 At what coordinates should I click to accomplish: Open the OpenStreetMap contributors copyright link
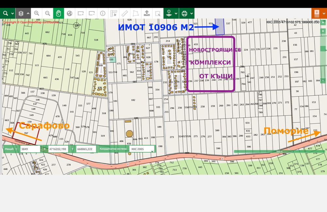(x=31, y=22)
